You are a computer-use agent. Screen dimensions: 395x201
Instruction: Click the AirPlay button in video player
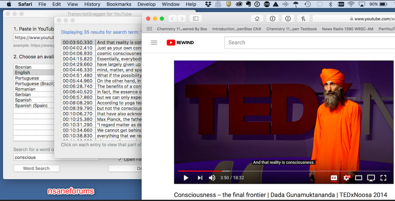pyautogui.click(x=371, y=178)
